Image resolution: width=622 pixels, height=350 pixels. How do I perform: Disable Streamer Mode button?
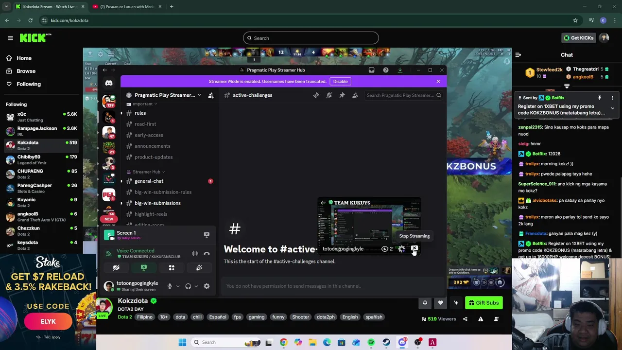pos(340,81)
